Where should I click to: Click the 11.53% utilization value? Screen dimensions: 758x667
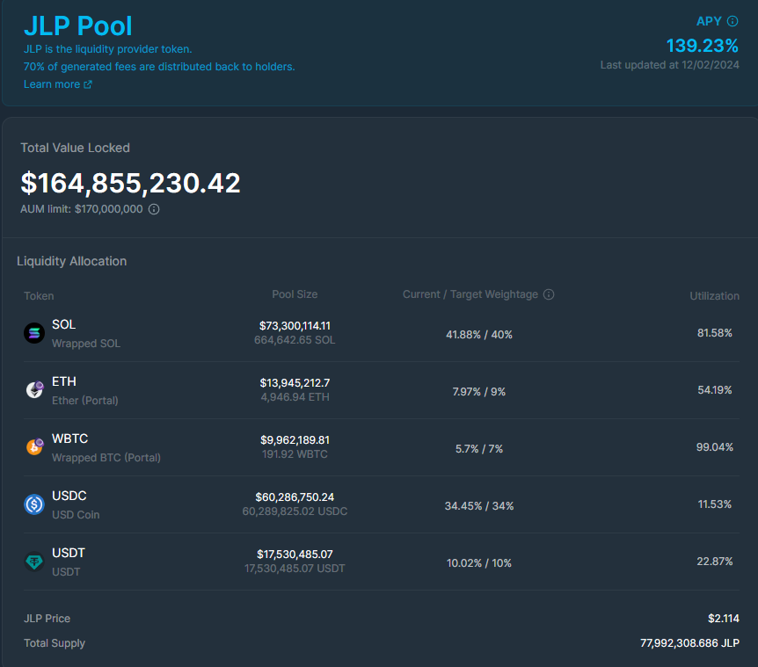[715, 504]
